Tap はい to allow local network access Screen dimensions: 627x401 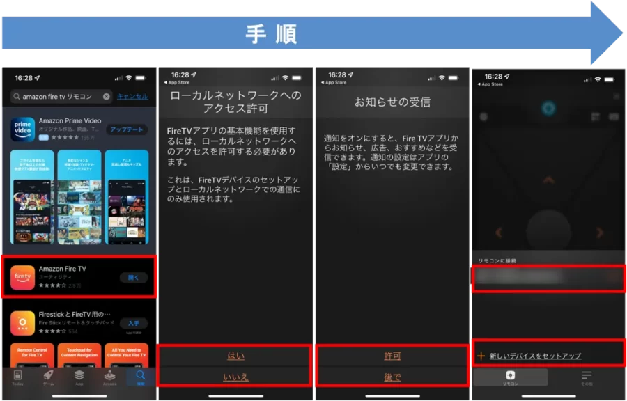tap(235, 356)
